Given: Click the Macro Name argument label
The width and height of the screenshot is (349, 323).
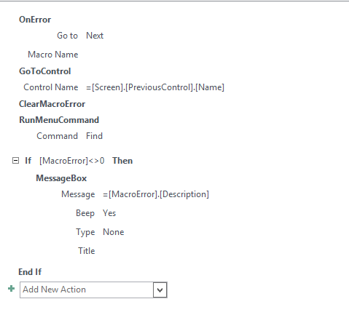Looking at the screenshot, I should coord(53,55).
